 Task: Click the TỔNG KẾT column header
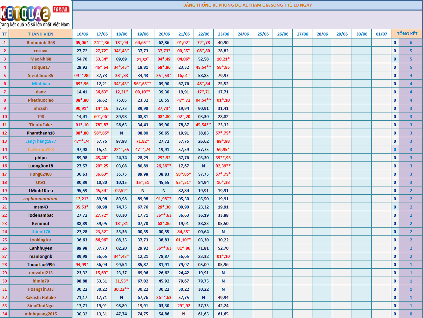point(407,34)
